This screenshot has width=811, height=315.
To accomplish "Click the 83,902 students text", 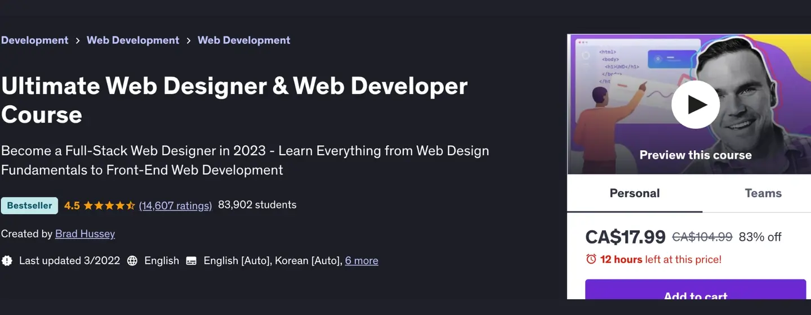I will coord(257,205).
